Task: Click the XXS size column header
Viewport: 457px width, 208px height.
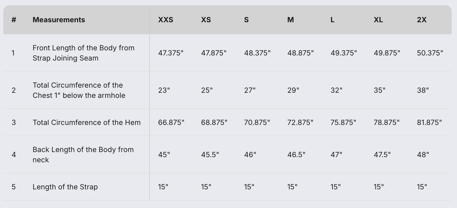Action: click(x=165, y=20)
